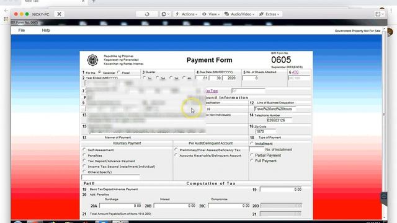This screenshot has width=397, height=223.
Task: Select the Installment type of payment
Action: click(252, 143)
